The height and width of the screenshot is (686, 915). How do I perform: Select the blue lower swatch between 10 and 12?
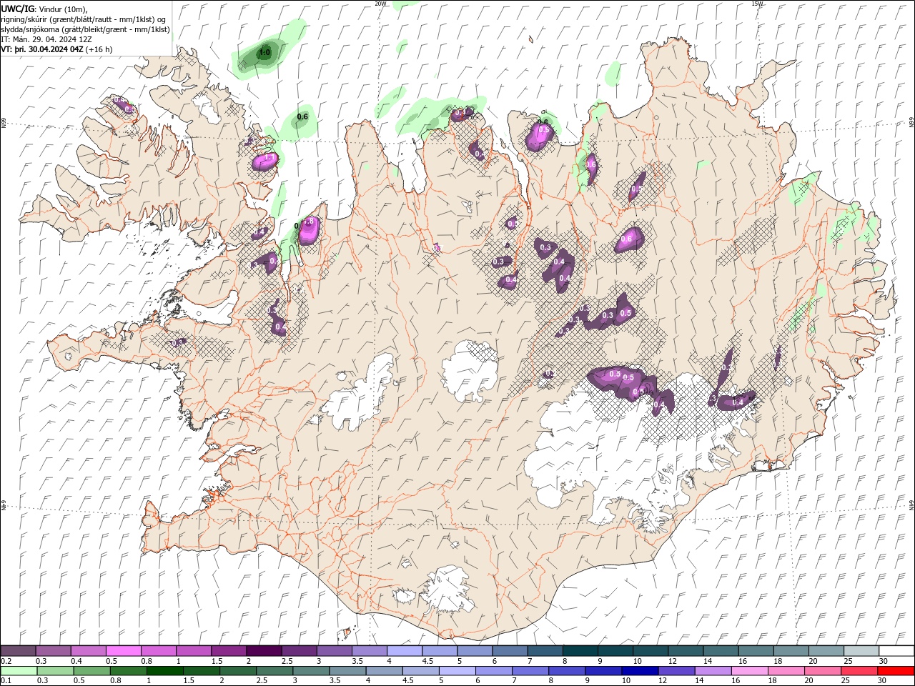[639, 671]
